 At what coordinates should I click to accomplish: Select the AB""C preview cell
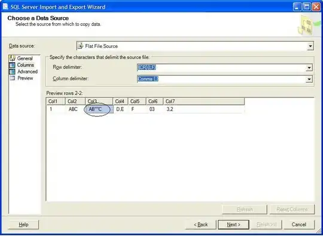(x=99, y=109)
